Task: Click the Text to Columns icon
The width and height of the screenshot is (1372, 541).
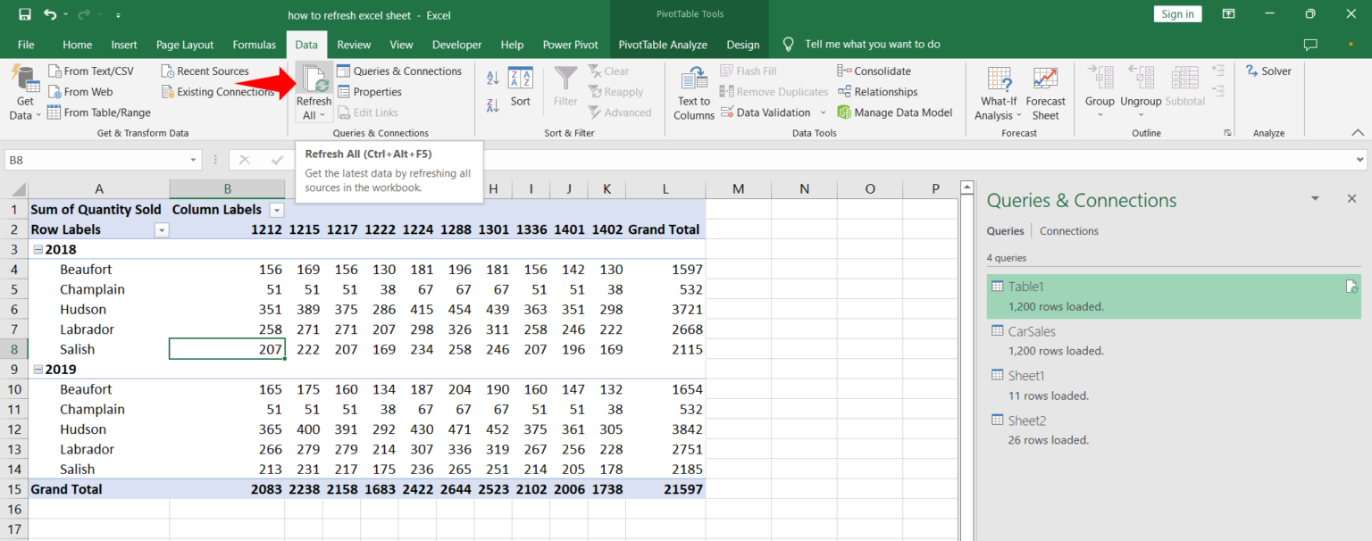Action: pos(694,80)
